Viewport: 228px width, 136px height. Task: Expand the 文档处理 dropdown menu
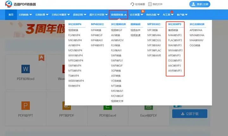(41, 15)
